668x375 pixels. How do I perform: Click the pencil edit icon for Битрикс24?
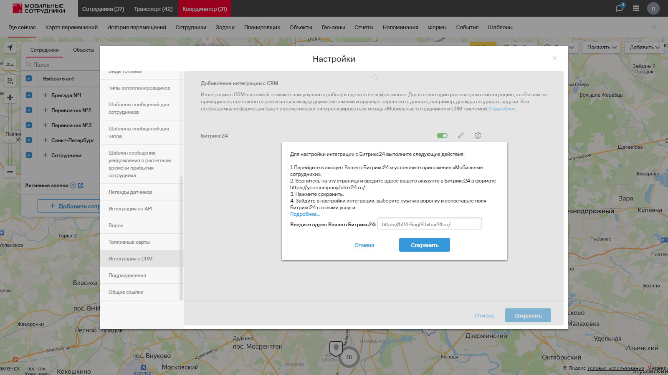461,135
